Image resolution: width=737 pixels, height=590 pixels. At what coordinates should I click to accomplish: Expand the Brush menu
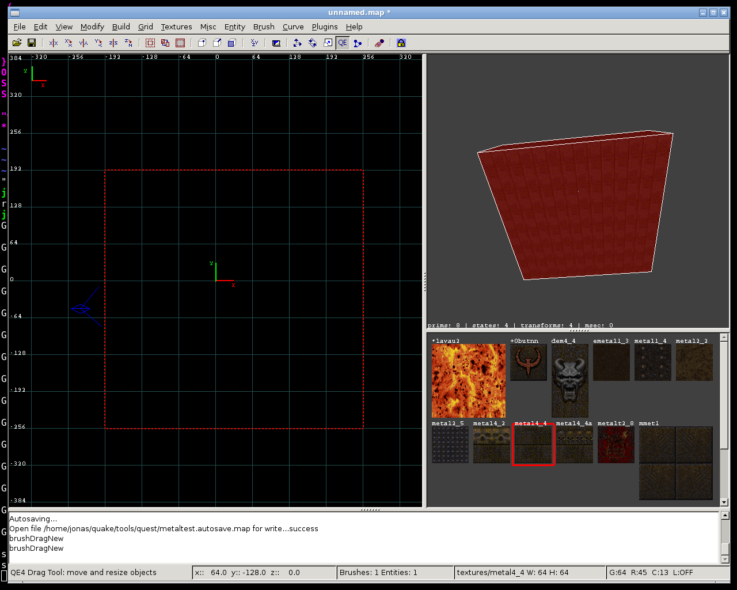point(264,27)
